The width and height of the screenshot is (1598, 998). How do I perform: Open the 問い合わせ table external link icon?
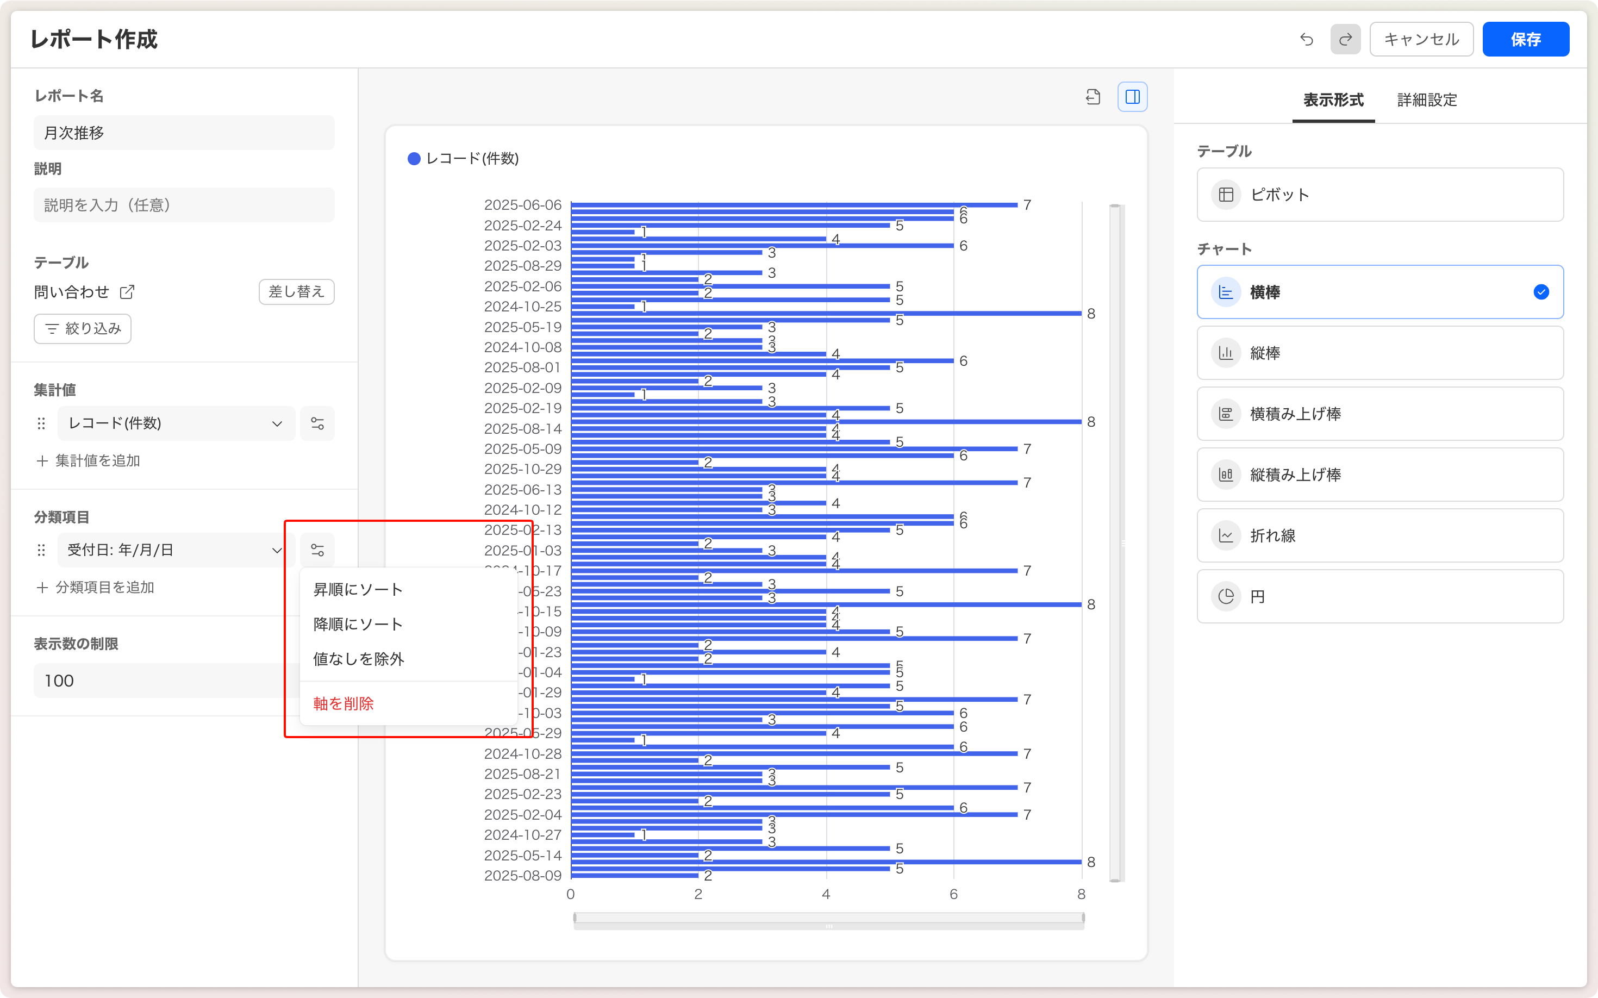coord(127,292)
